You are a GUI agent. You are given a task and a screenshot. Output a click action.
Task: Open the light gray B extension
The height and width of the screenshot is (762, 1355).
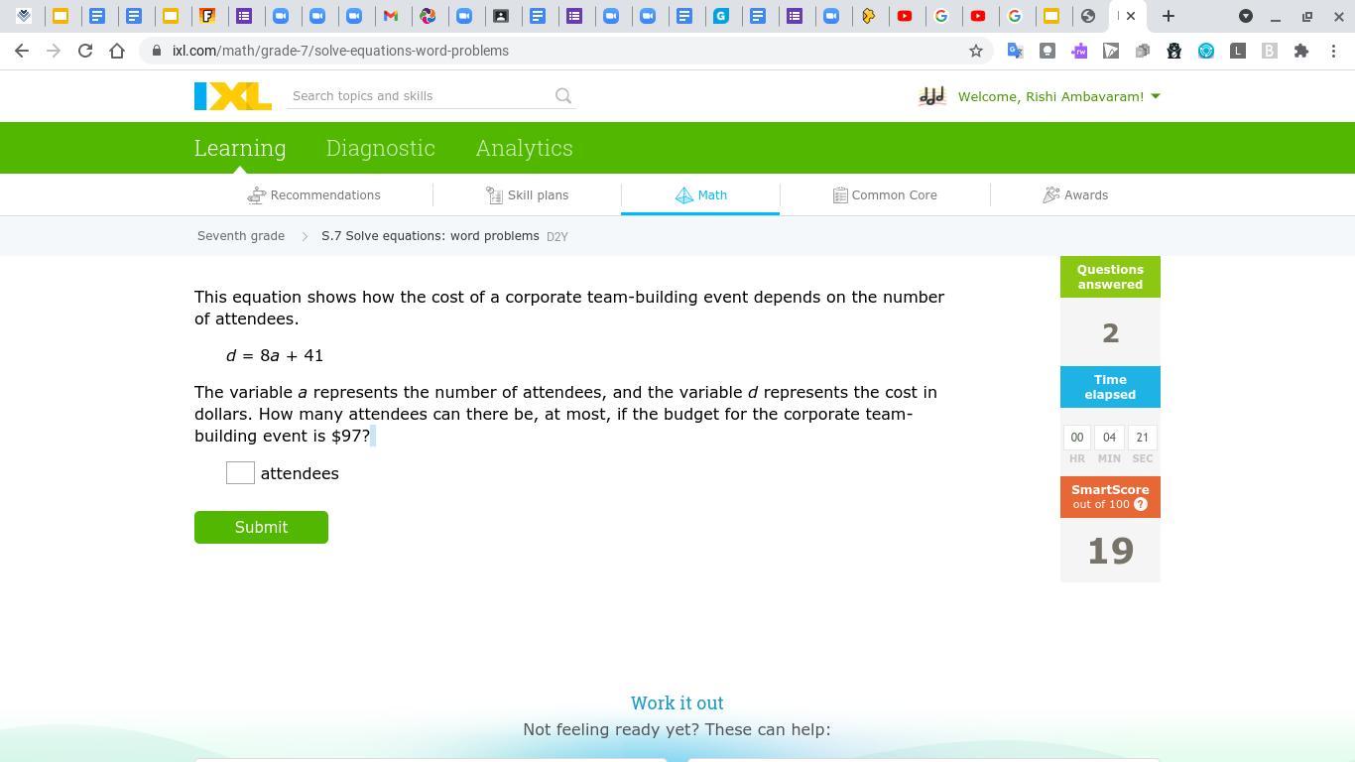(1269, 51)
